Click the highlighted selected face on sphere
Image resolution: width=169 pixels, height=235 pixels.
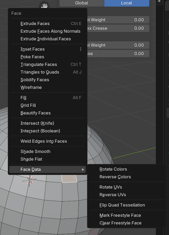[69, 178]
